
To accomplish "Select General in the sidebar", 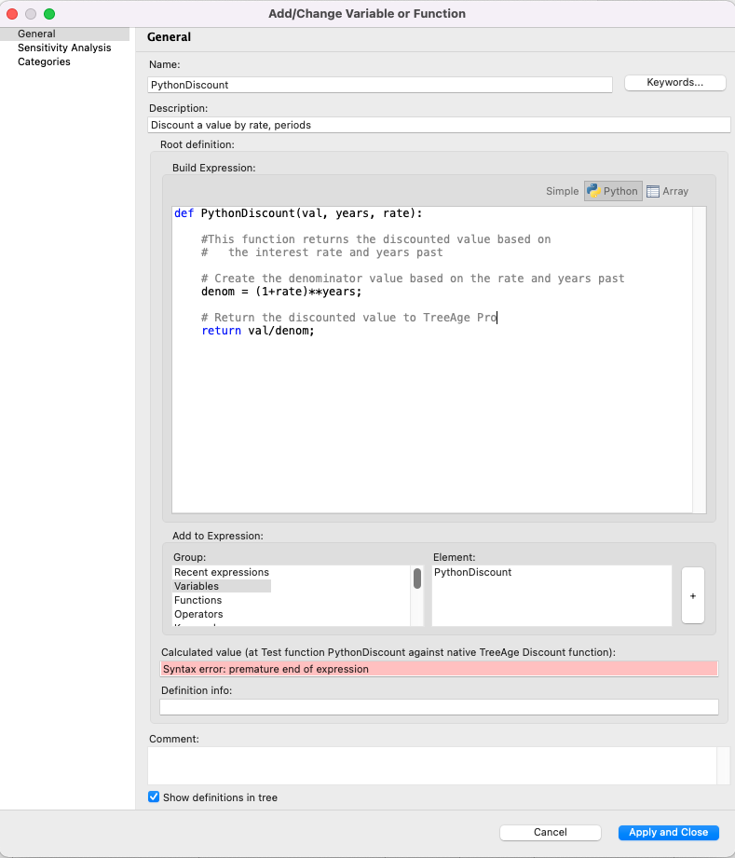I will pyautogui.click(x=36, y=34).
